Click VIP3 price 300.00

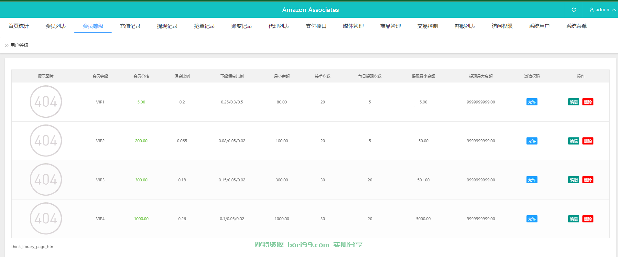click(x=141, y=180)
